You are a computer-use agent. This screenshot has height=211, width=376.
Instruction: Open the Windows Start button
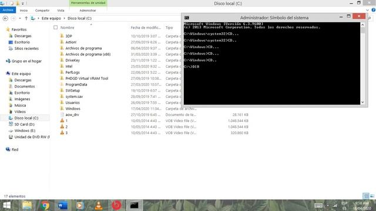click(x=6, y=205)
